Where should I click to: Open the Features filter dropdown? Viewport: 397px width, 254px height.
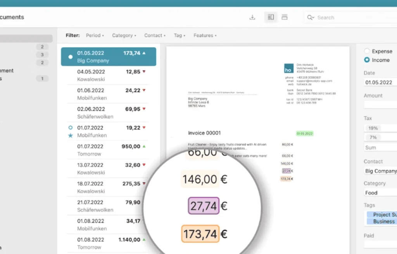(x=205, y=35)
